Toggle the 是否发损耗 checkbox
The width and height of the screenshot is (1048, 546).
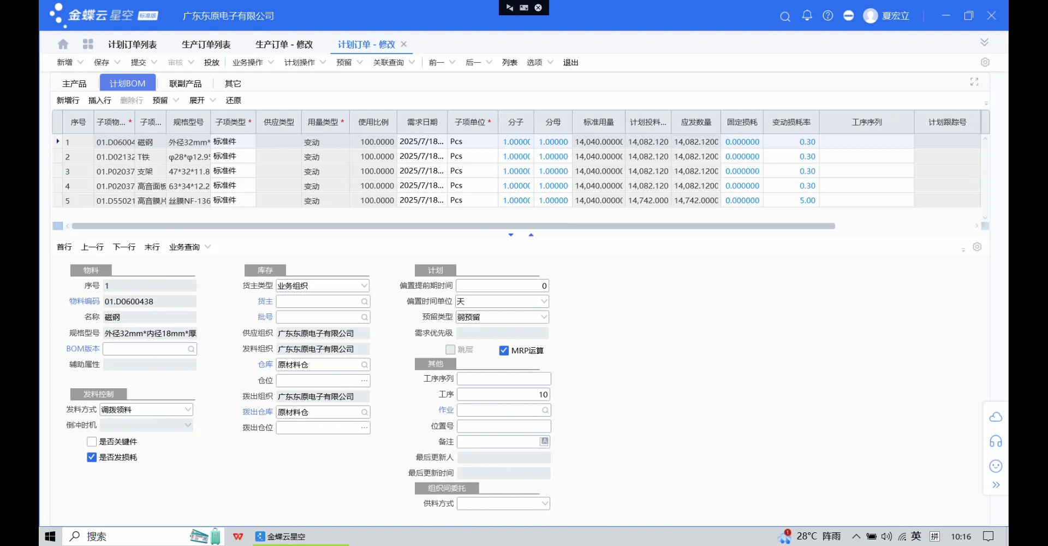92,458
